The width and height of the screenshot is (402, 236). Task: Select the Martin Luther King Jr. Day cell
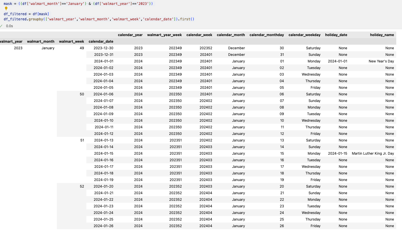pyautogui.click(x=372, y=153)
